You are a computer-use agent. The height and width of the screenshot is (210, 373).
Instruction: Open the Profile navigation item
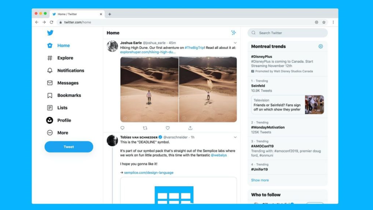[59, 120]
